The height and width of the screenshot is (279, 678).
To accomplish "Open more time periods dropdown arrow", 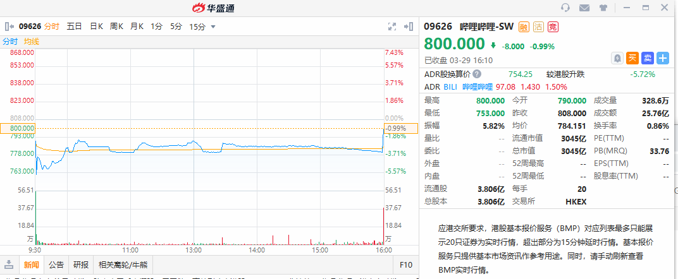I will pyautogui.click(x=213, y=27).
